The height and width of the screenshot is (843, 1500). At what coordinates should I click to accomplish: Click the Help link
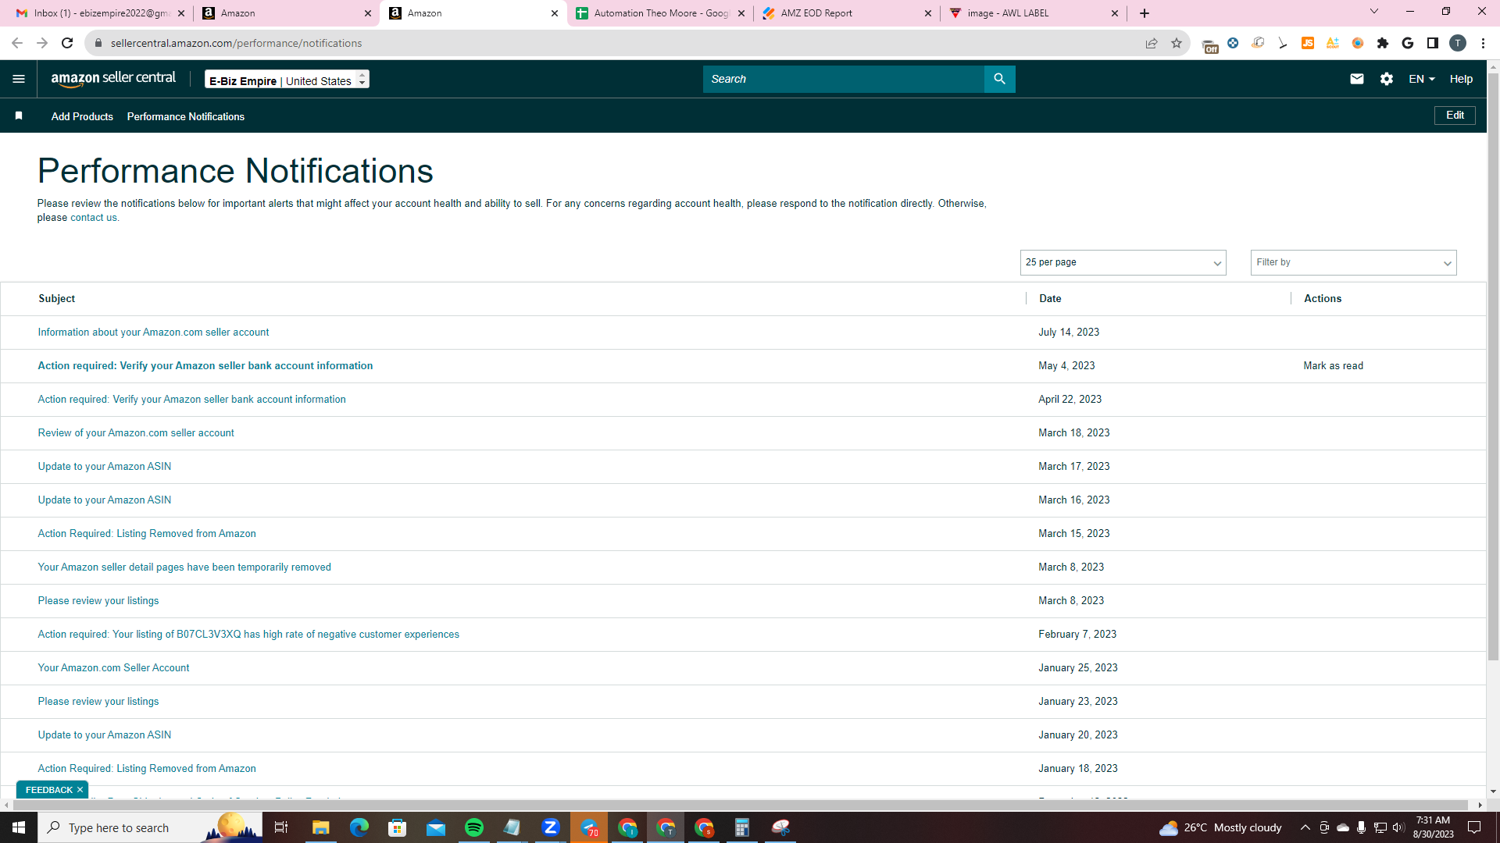coord(1461,79)
